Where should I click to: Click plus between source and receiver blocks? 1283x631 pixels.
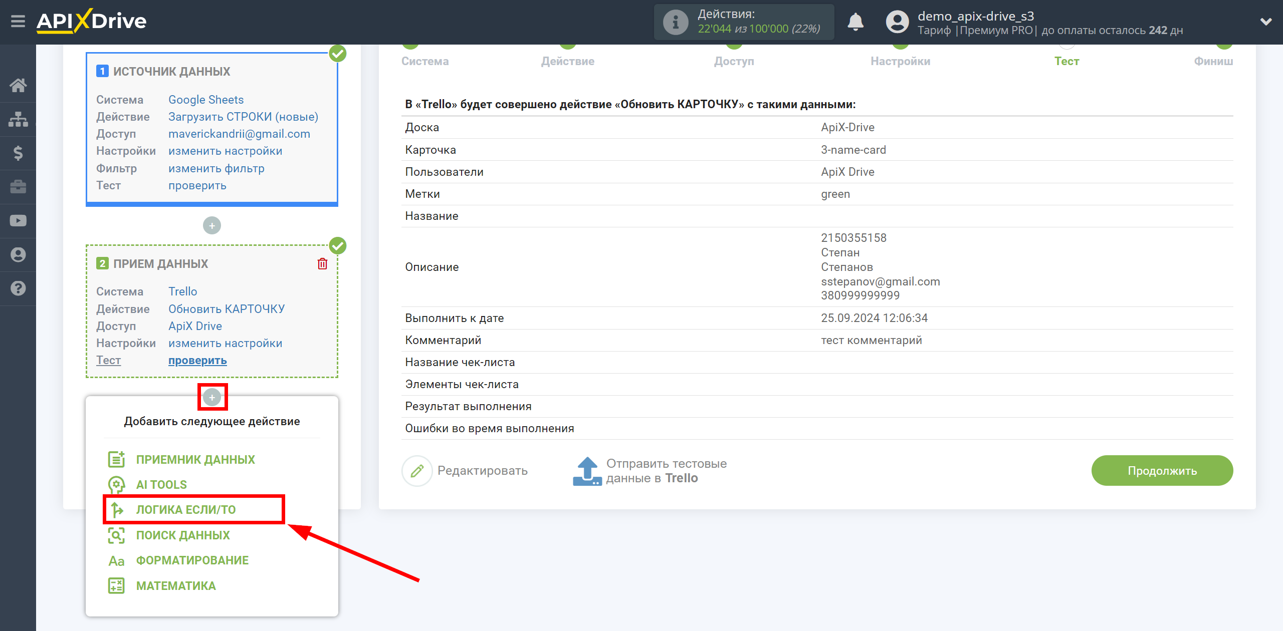coord(212,226)
